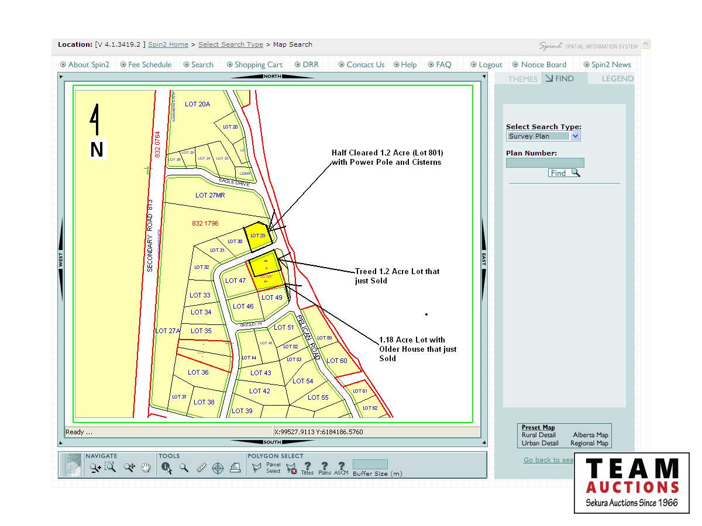Click the crosshair target tool
The height and width of the screenshot is (526, 702).
point(218,468)
